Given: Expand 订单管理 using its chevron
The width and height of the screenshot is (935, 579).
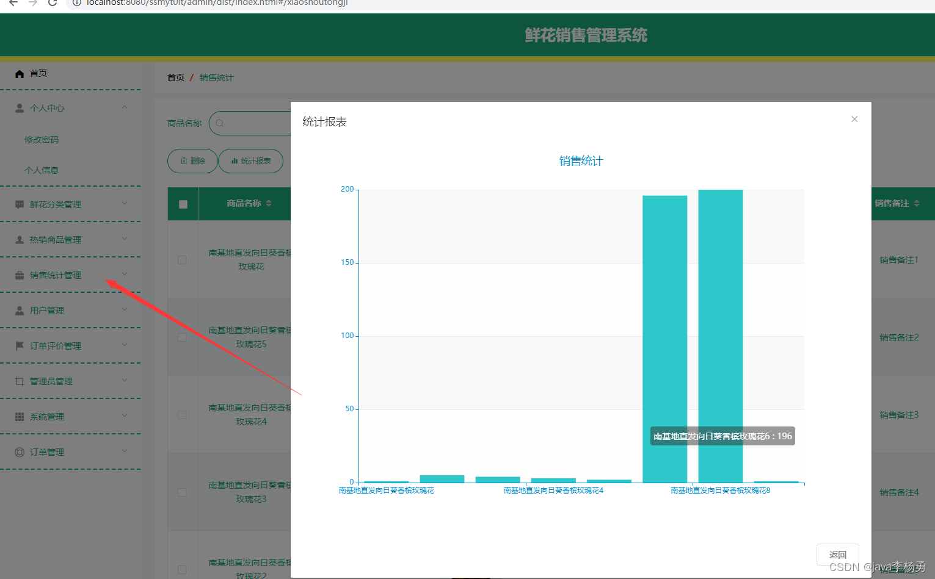Looking at the screenshot, I should 125,451.
